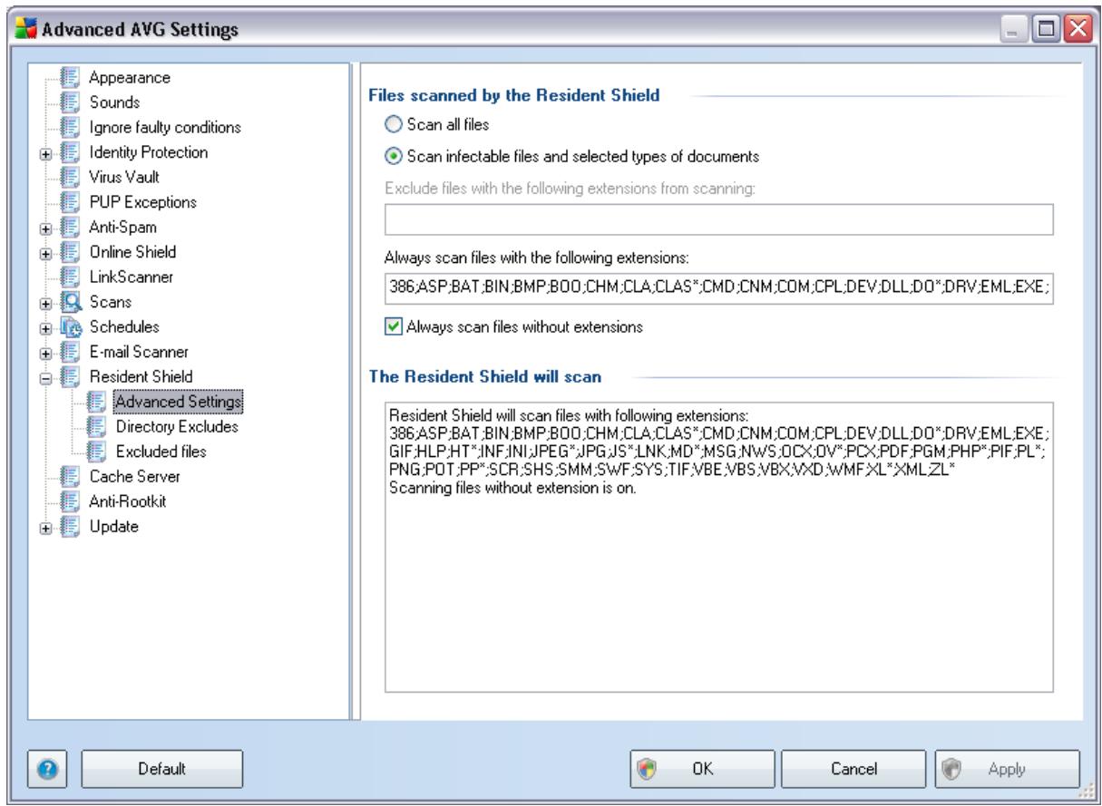Expand the Anti-Spam node
Viewport: 1102px width, 806px height.
[45, 228]
